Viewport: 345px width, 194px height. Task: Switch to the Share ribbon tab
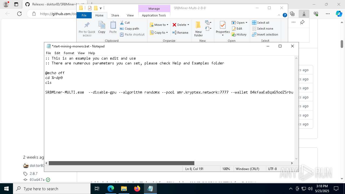pyautogui.click(x=115, y=15)
